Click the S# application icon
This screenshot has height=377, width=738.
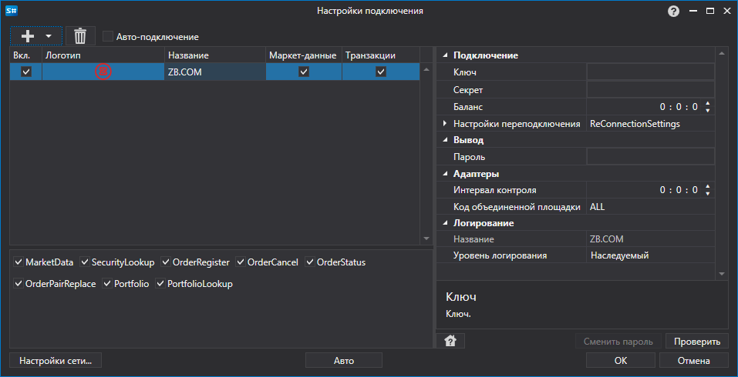point(12,10)
